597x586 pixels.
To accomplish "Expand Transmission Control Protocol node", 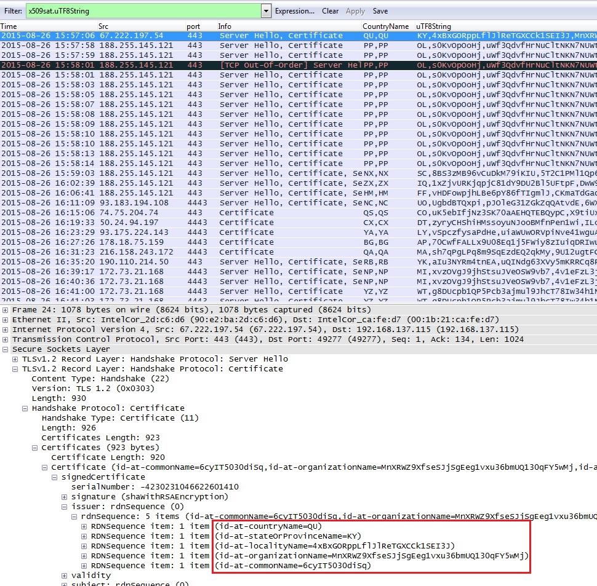I will tap(6, 339).
